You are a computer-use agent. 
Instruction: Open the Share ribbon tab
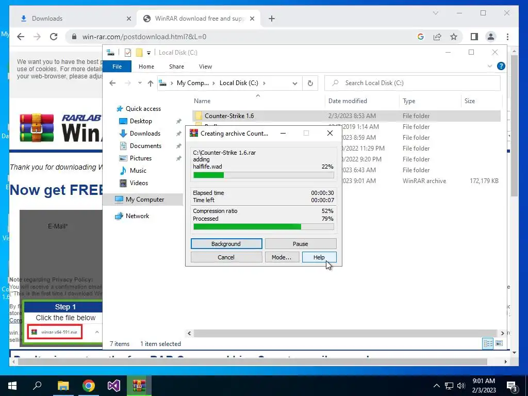[x=176, y=67]
